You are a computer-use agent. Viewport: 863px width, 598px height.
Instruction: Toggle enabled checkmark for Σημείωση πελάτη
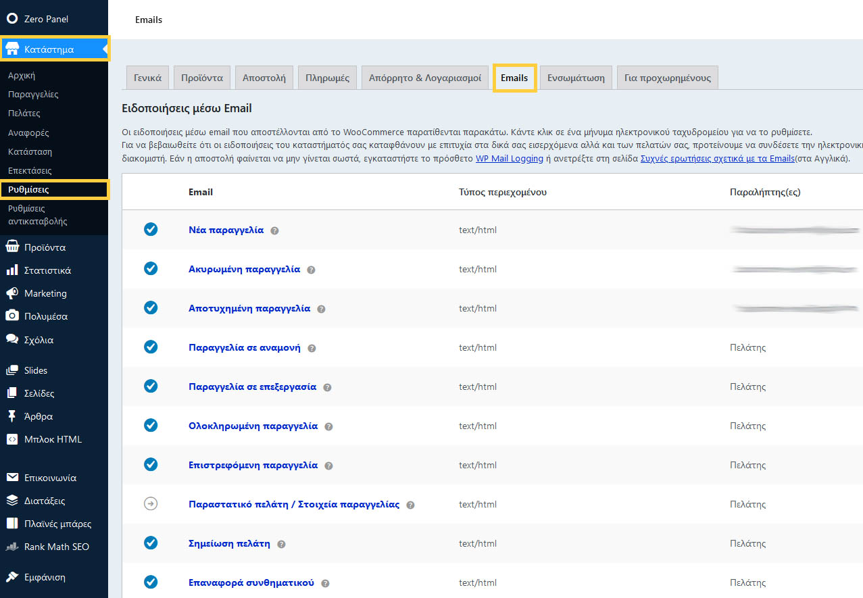pos(151,543)
